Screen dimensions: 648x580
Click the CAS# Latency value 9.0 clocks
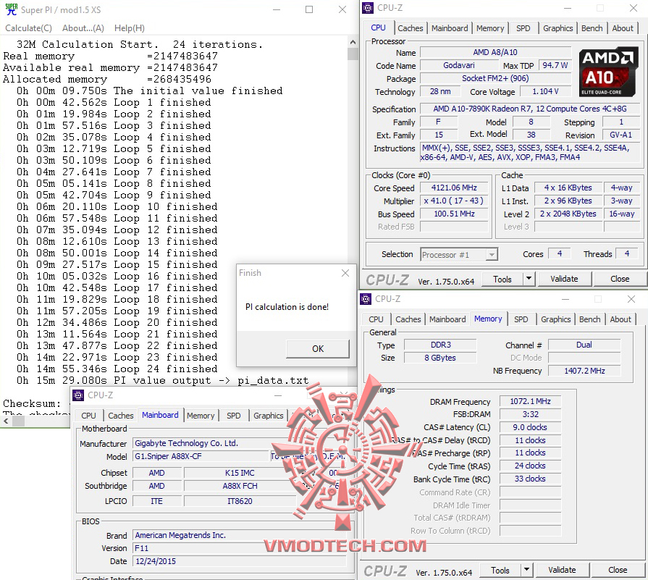point(530,427)
